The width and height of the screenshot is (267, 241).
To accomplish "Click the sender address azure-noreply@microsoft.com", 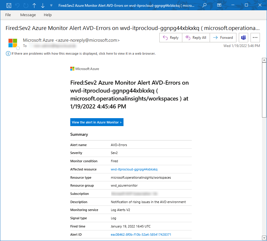I will click(88, 40).
